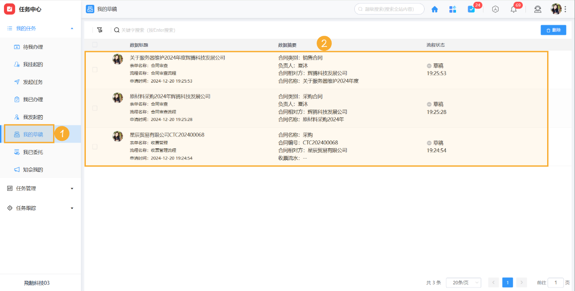打开顶部导航栏的首页图标
This screenshot has width=575, height=291.
434,9
